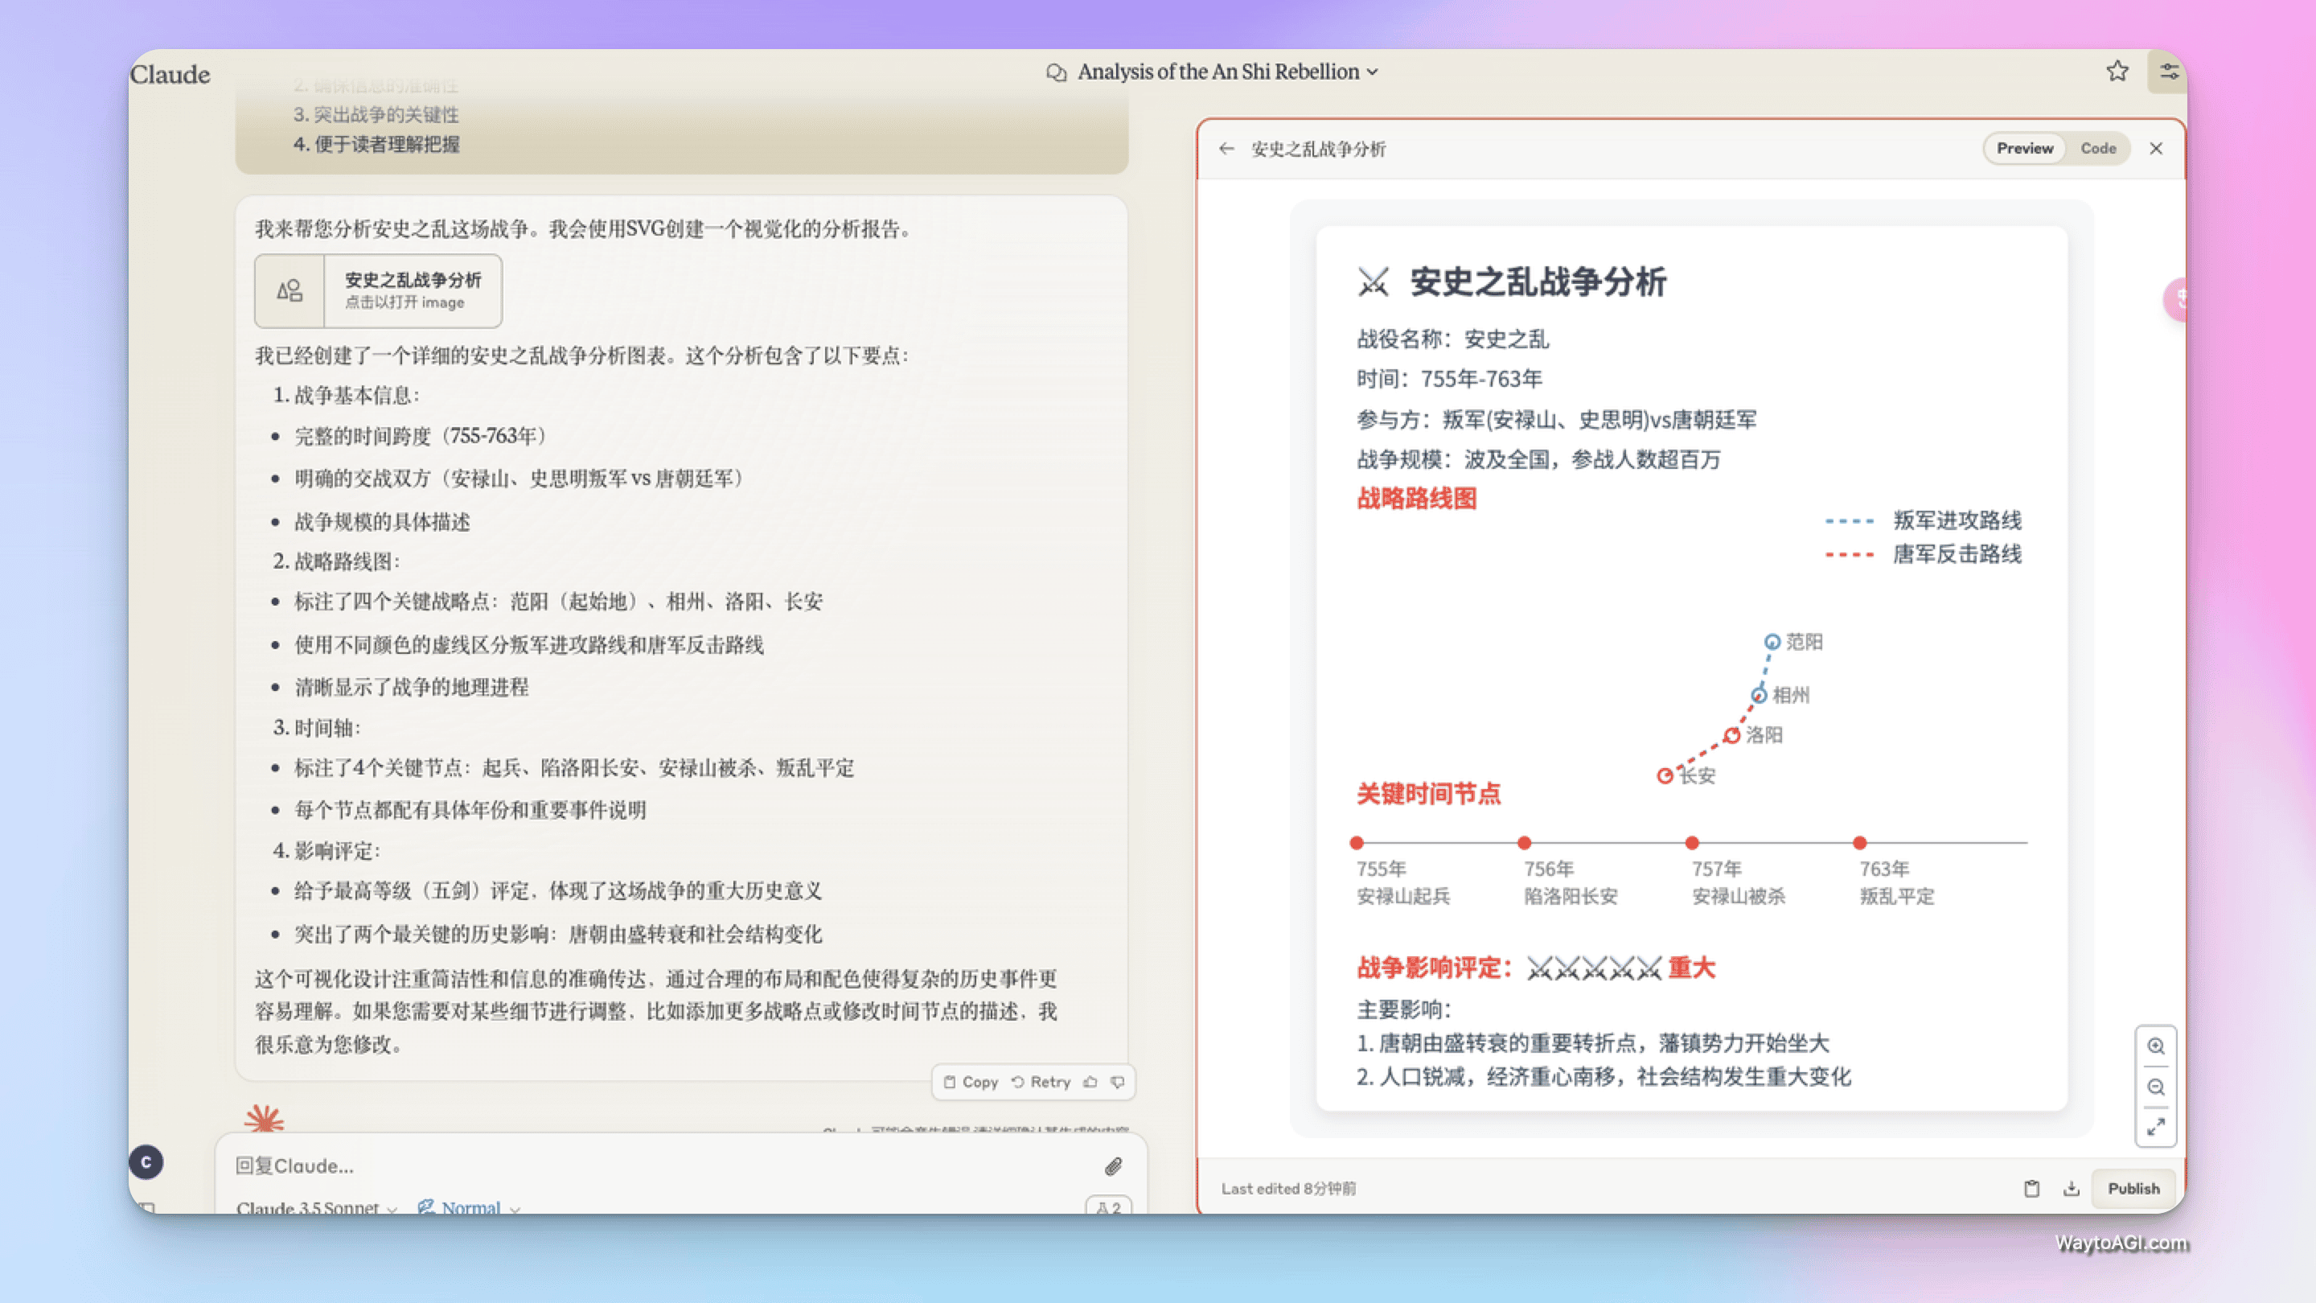Viewport: 2316px width, 1303px height.
Task: Zoom out of the artifact preview
Action: (2155, 1087)
